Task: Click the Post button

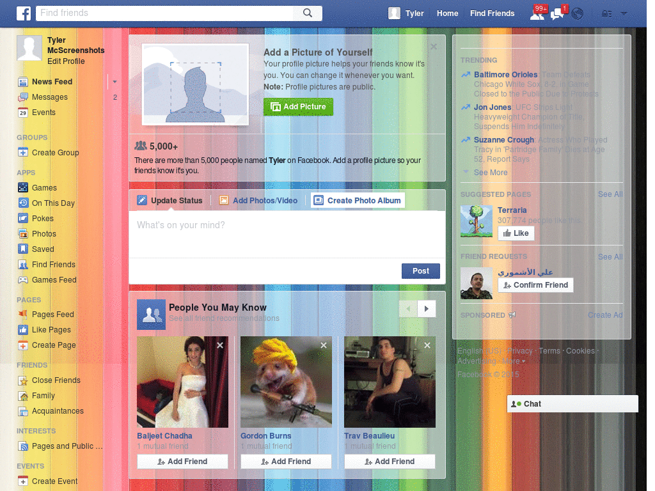Action: (421, 271)
